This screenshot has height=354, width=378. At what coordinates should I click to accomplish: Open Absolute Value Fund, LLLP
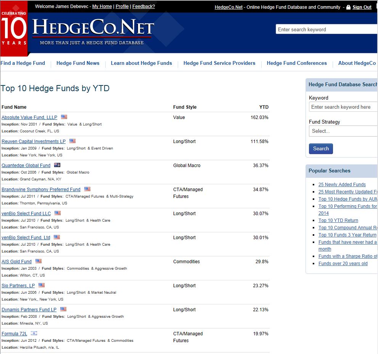click(29, 117)
